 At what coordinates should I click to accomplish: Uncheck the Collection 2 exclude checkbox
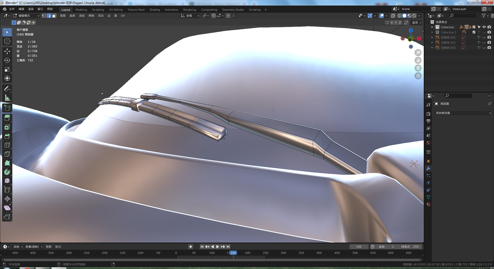pos(474,32)
